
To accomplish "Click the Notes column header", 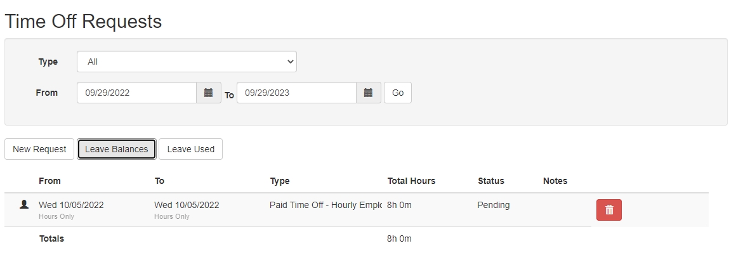I will point(555,181).
